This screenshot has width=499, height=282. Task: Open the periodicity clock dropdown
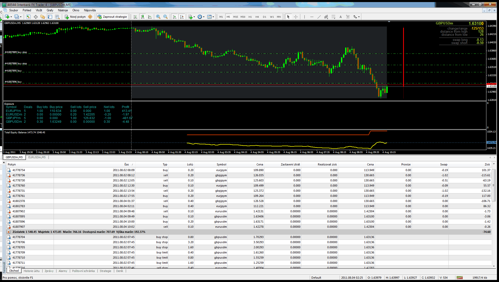[x=204, y=17]
